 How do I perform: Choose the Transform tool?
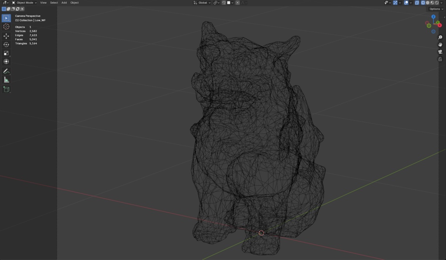coord(6,62)
